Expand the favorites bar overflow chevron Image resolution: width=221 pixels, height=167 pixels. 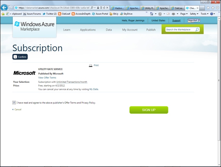coord(147,12)
